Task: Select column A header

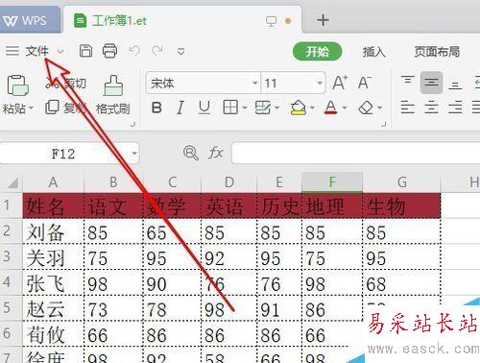Action: click(x=53, y=182)
